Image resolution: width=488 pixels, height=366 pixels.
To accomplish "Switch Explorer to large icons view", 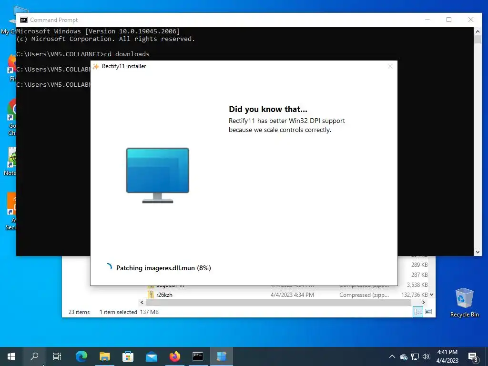I will coord(428,312).
